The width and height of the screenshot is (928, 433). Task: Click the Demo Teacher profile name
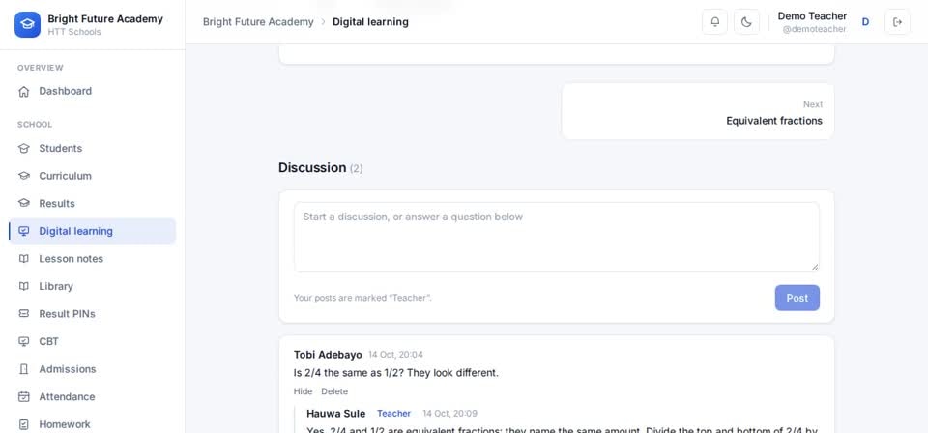tap(812, 16)
